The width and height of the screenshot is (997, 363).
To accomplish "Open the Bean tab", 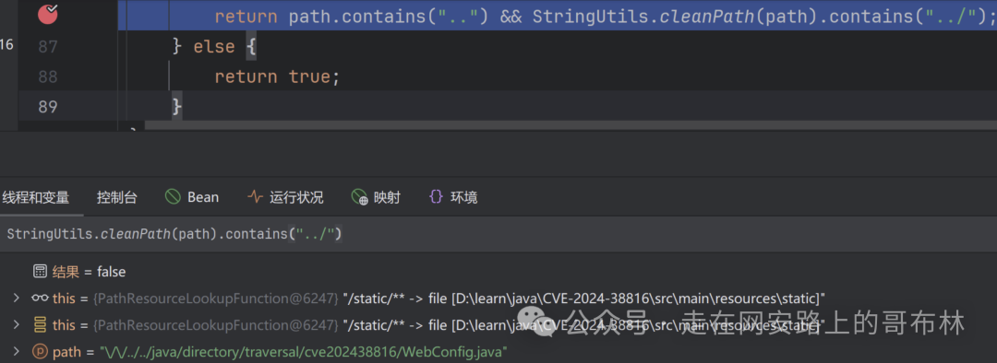I will point(191,197).
